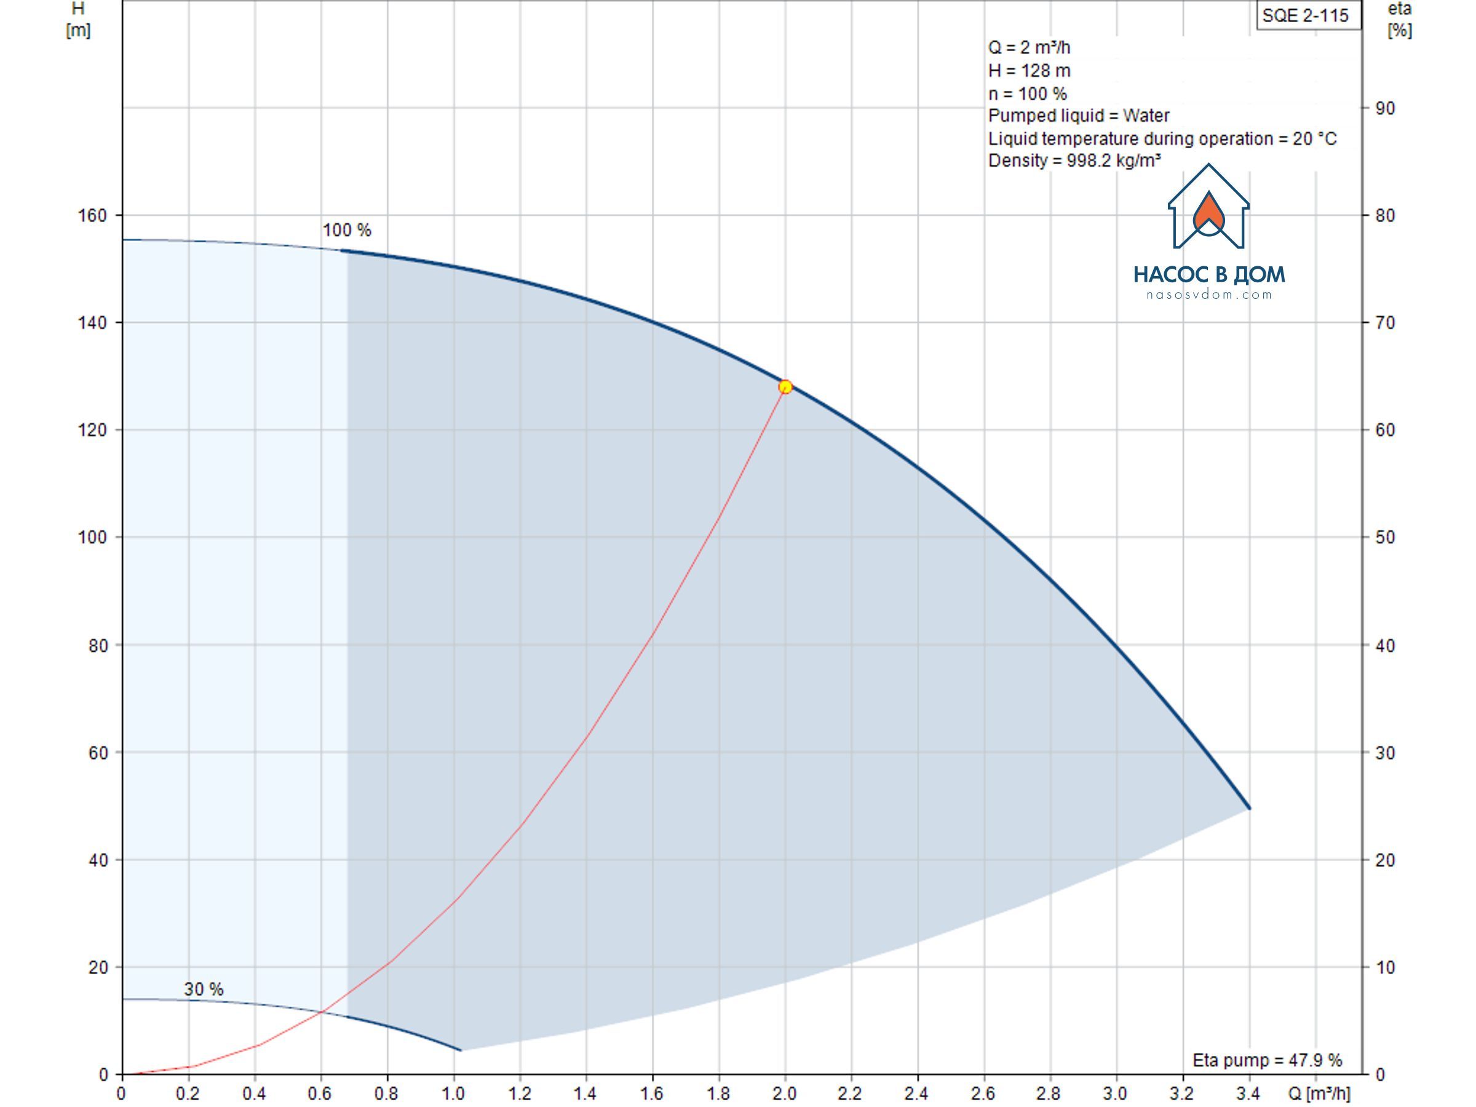Select the SQE 2-115 model label box
Image resolution: width=1476 pixels, height=1107 pixels.
(1309, 15)
